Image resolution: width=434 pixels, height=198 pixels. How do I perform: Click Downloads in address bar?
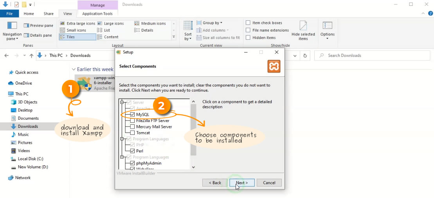[x=81, y=55]
